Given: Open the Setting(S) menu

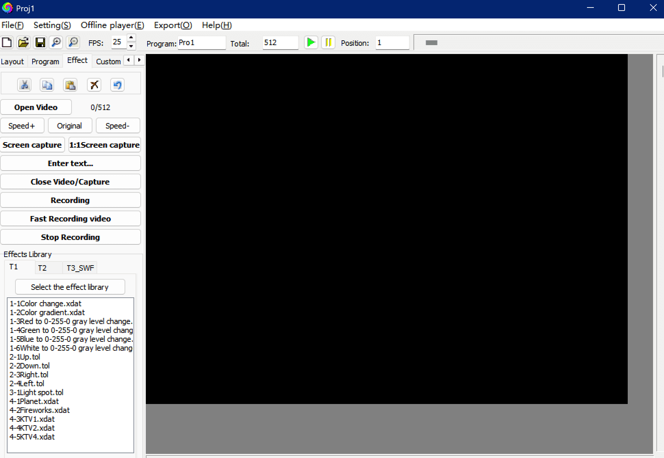Looking at the screenshot, I should click(52, 25).
